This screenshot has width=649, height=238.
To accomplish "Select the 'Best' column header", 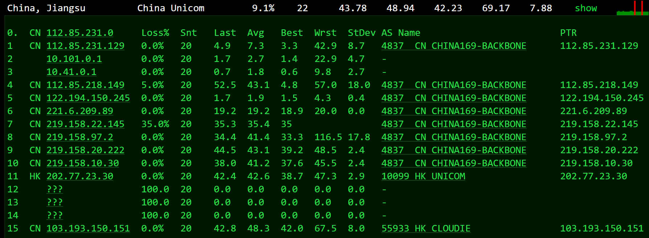I will point(292,33).
